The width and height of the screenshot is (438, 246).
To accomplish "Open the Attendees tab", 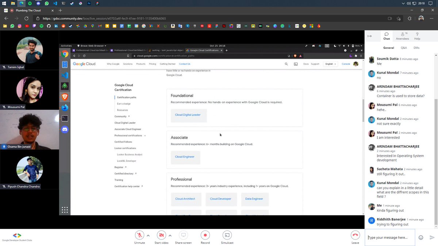I will coord(403,36).
